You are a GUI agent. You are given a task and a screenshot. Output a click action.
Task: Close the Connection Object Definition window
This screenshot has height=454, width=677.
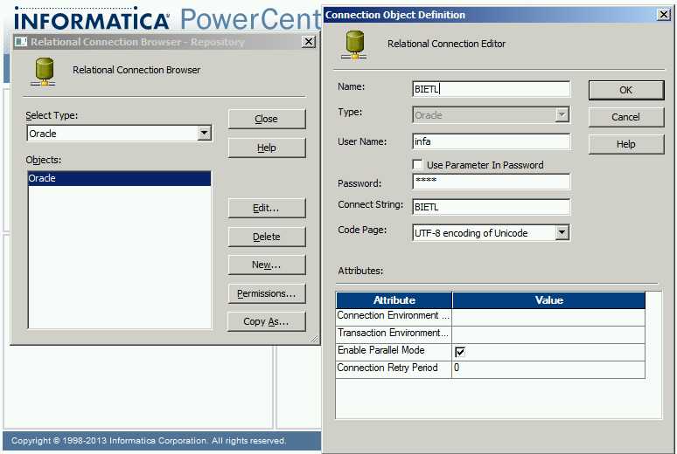[664, 15]
